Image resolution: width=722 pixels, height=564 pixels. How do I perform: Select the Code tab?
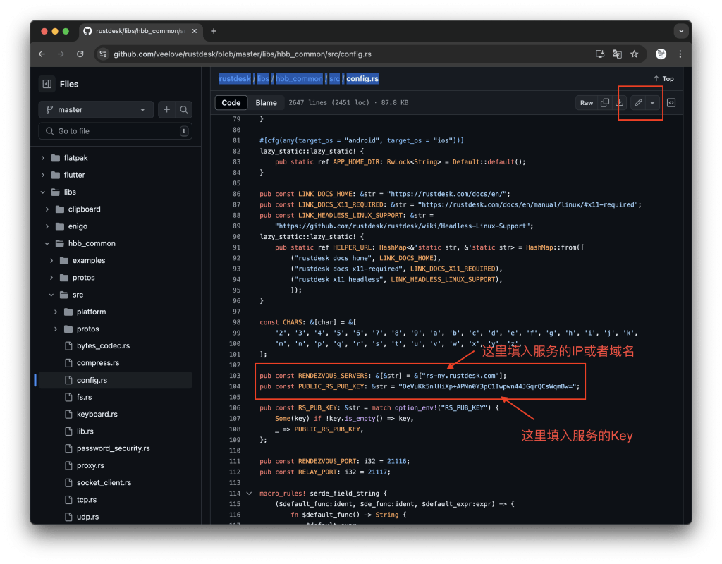click(231, 102)
